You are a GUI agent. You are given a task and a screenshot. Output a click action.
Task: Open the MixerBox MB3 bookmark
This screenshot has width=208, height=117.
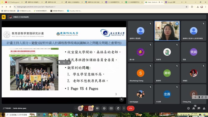tap(74, 11)
